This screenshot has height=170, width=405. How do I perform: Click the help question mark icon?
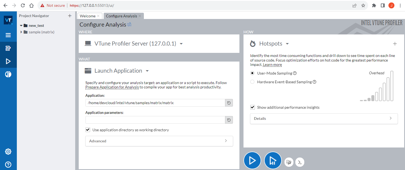click(8, 164)
